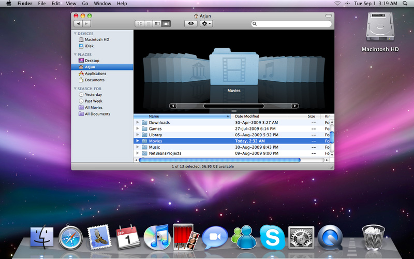Open iDisk from the Devices sidebar

tap(89, 46)
